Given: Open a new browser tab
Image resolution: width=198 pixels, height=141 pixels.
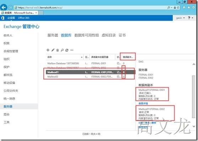Looking at the screenshot, I should 41,13.
